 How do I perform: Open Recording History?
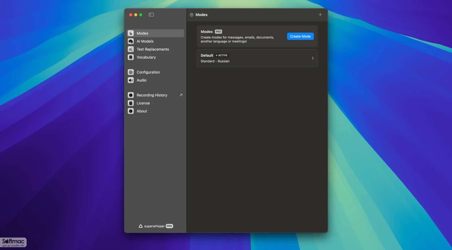[156, 95]
